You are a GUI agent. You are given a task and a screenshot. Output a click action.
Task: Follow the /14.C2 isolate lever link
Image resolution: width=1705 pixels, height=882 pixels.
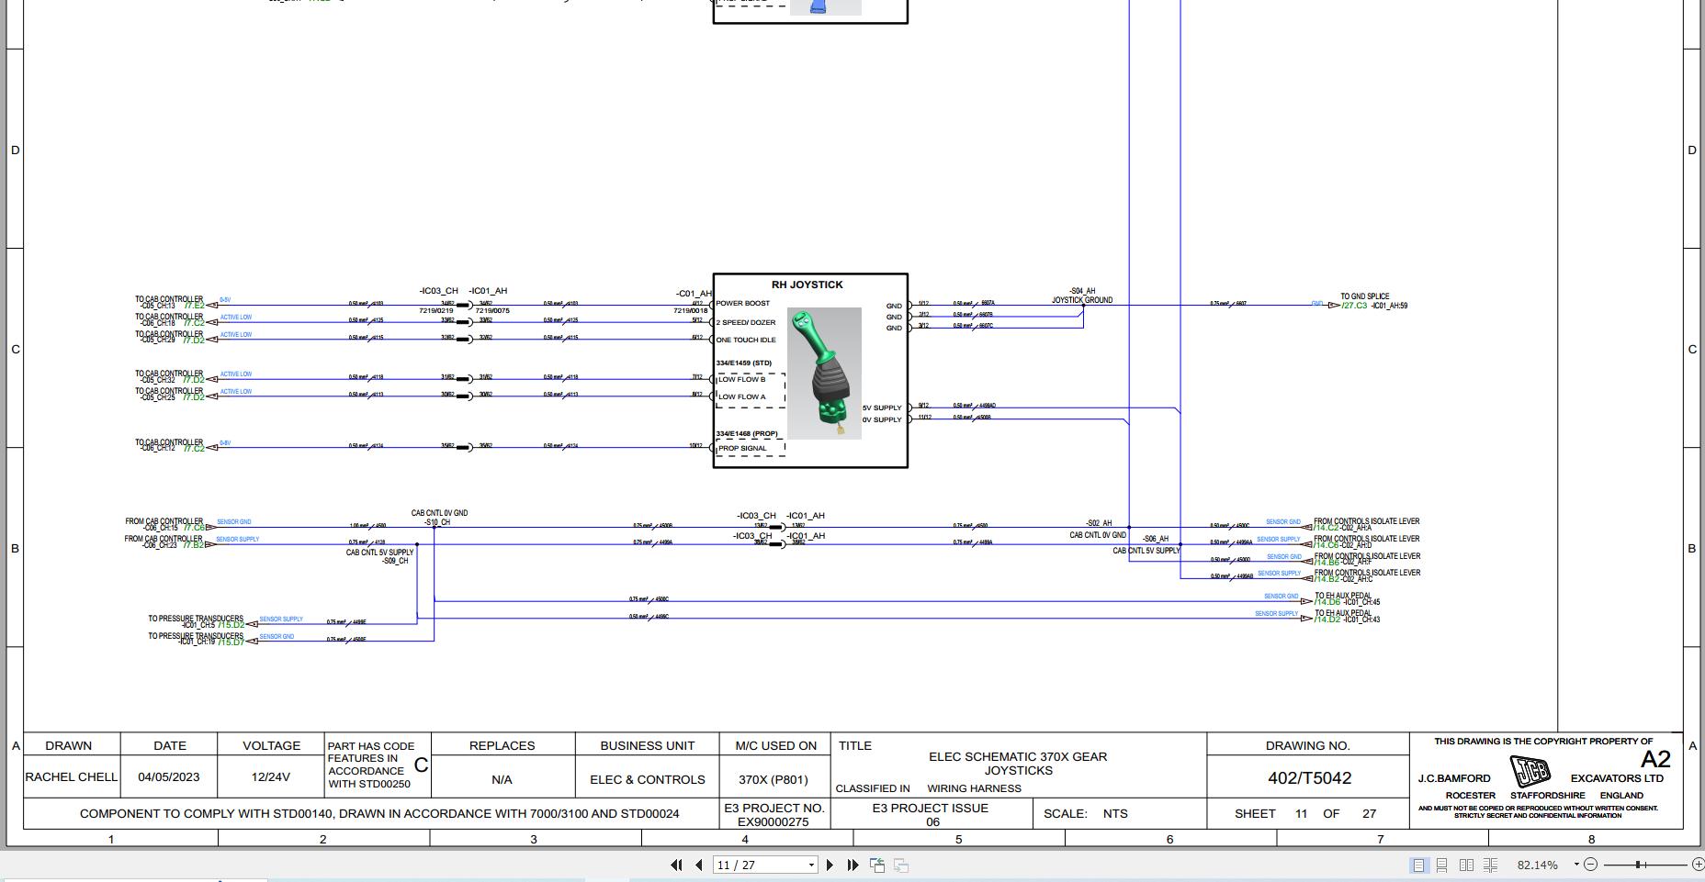(x=1327, y=528)
